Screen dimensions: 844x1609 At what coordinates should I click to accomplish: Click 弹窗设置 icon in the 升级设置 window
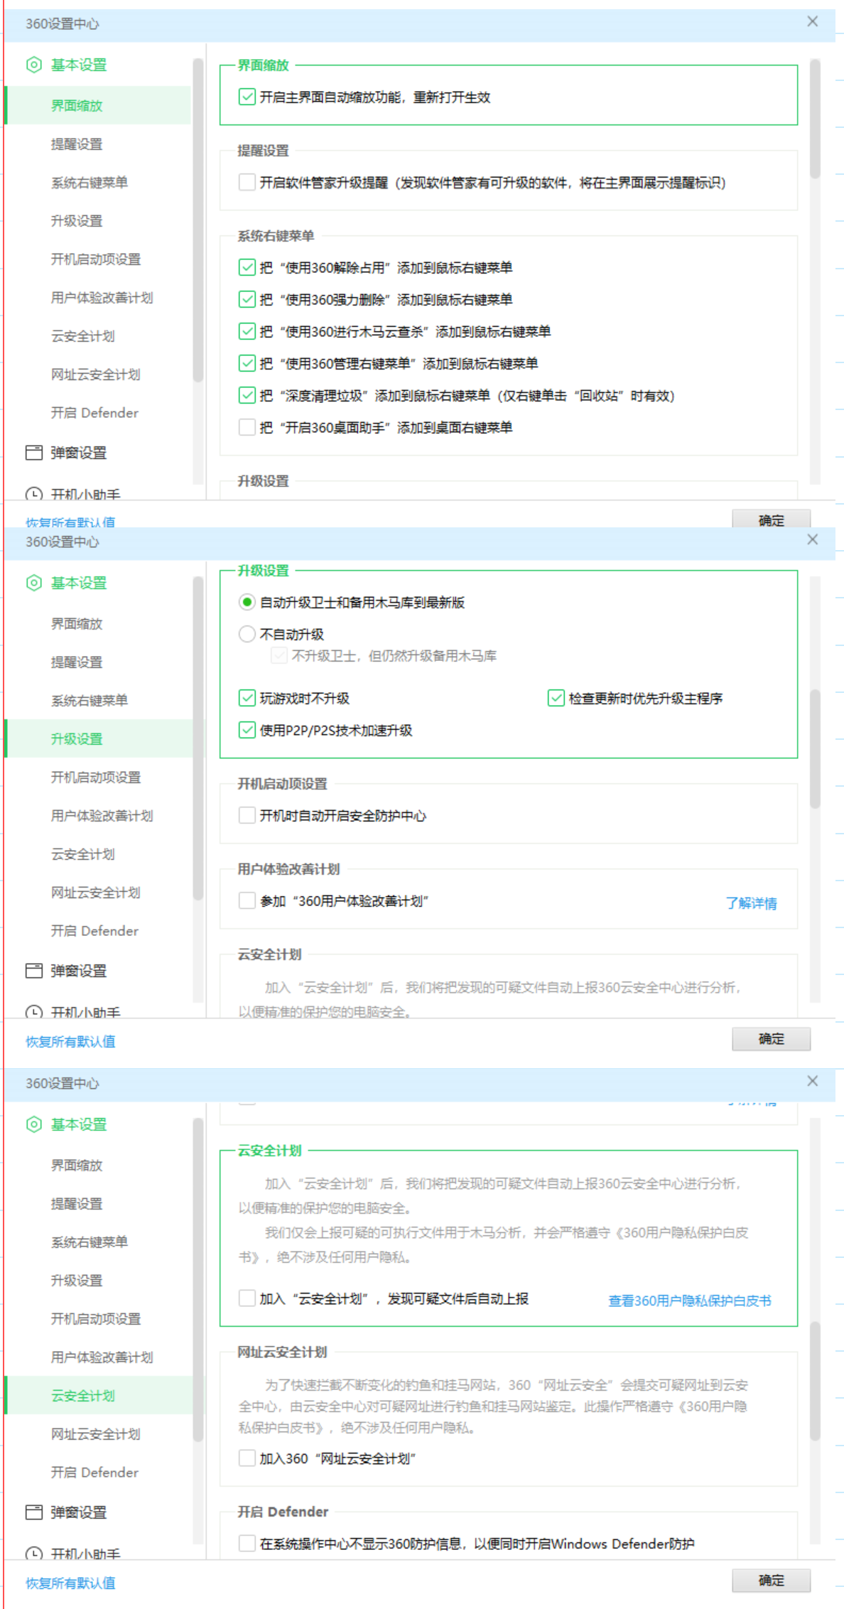click(33, 971)
